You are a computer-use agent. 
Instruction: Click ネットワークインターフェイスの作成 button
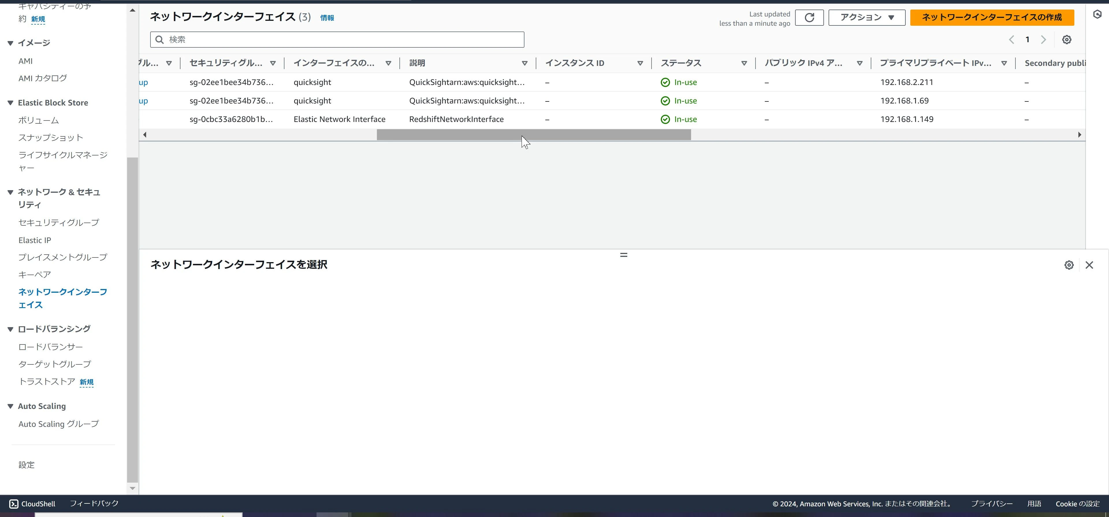click(992, 18)
